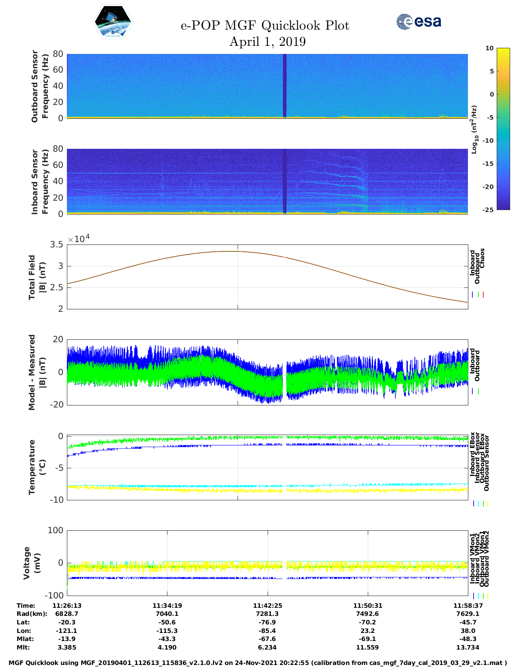
Task: Click the Total Field curve plot
Action: pos(267,277)
